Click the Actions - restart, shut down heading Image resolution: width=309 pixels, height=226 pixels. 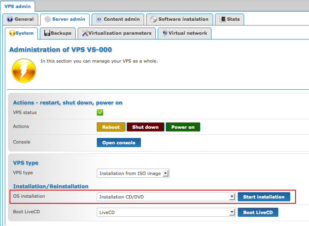tap(68, 102)
